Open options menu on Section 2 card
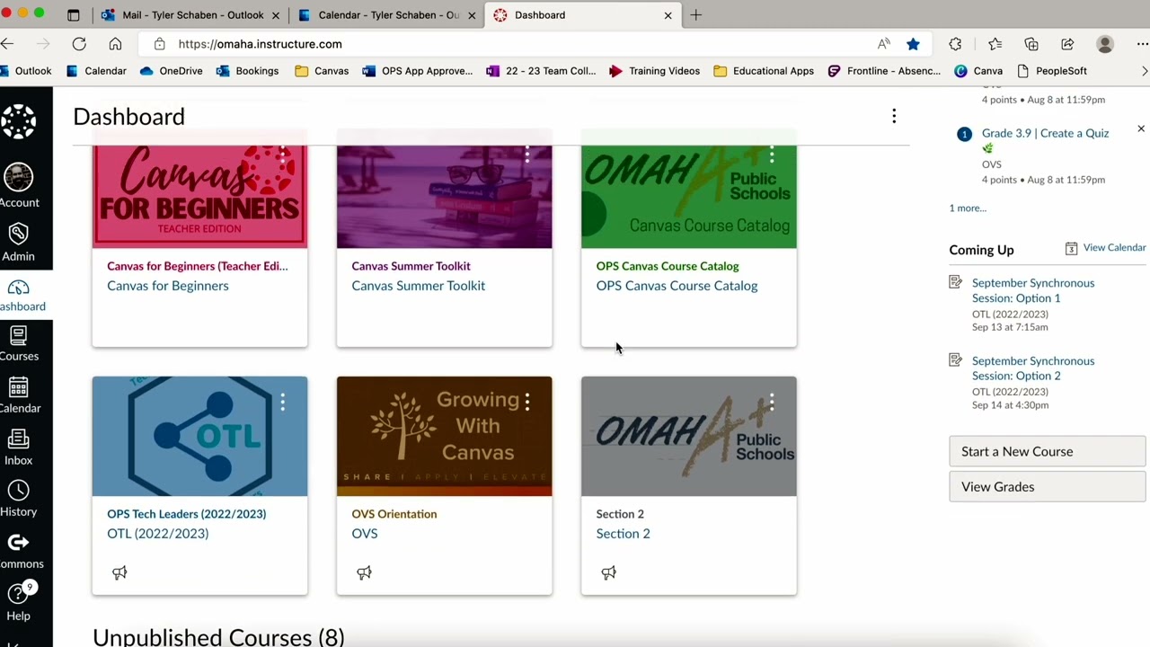 point(772,402)
